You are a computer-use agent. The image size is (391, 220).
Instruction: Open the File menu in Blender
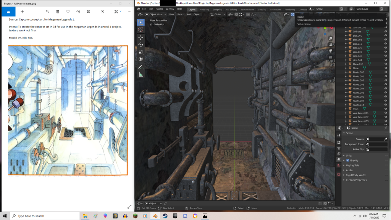(144, 9)
